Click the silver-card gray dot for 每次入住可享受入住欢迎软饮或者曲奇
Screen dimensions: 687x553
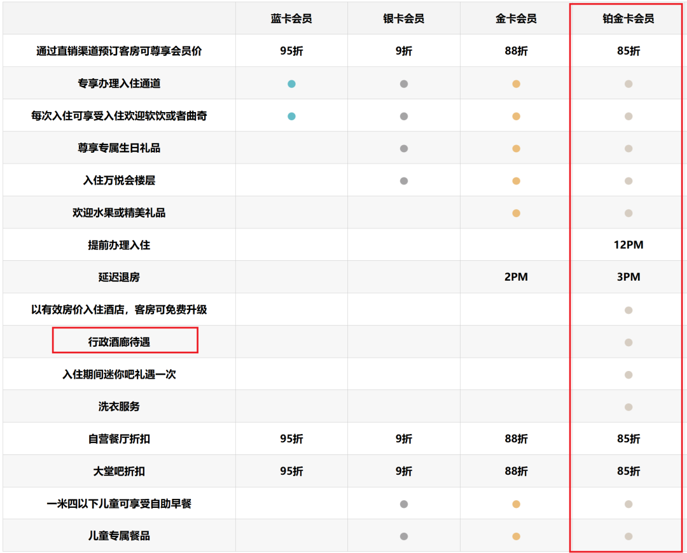404,116
